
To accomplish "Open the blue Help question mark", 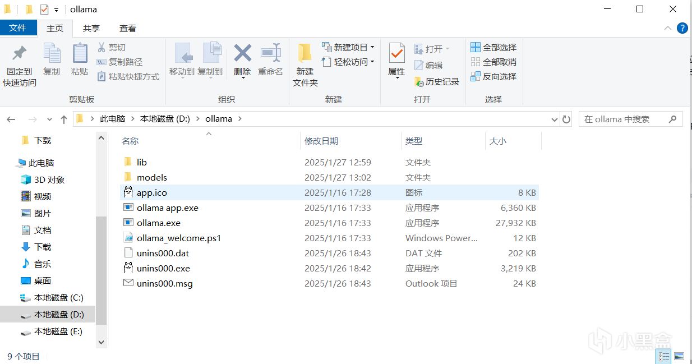I will (x=682, y=28).
